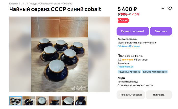Click Купить с доставкой button
The image size is (178, 109).
coord(133,31)
